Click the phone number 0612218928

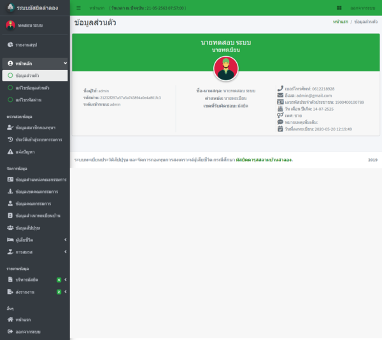point(323,89)
